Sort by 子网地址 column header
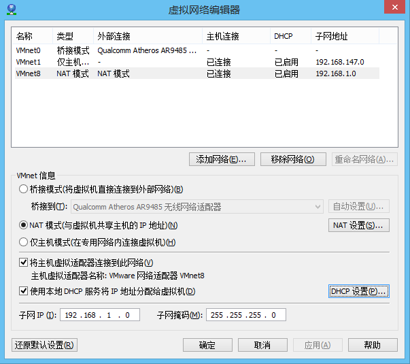The image size is (410, 364). point(345,36)
